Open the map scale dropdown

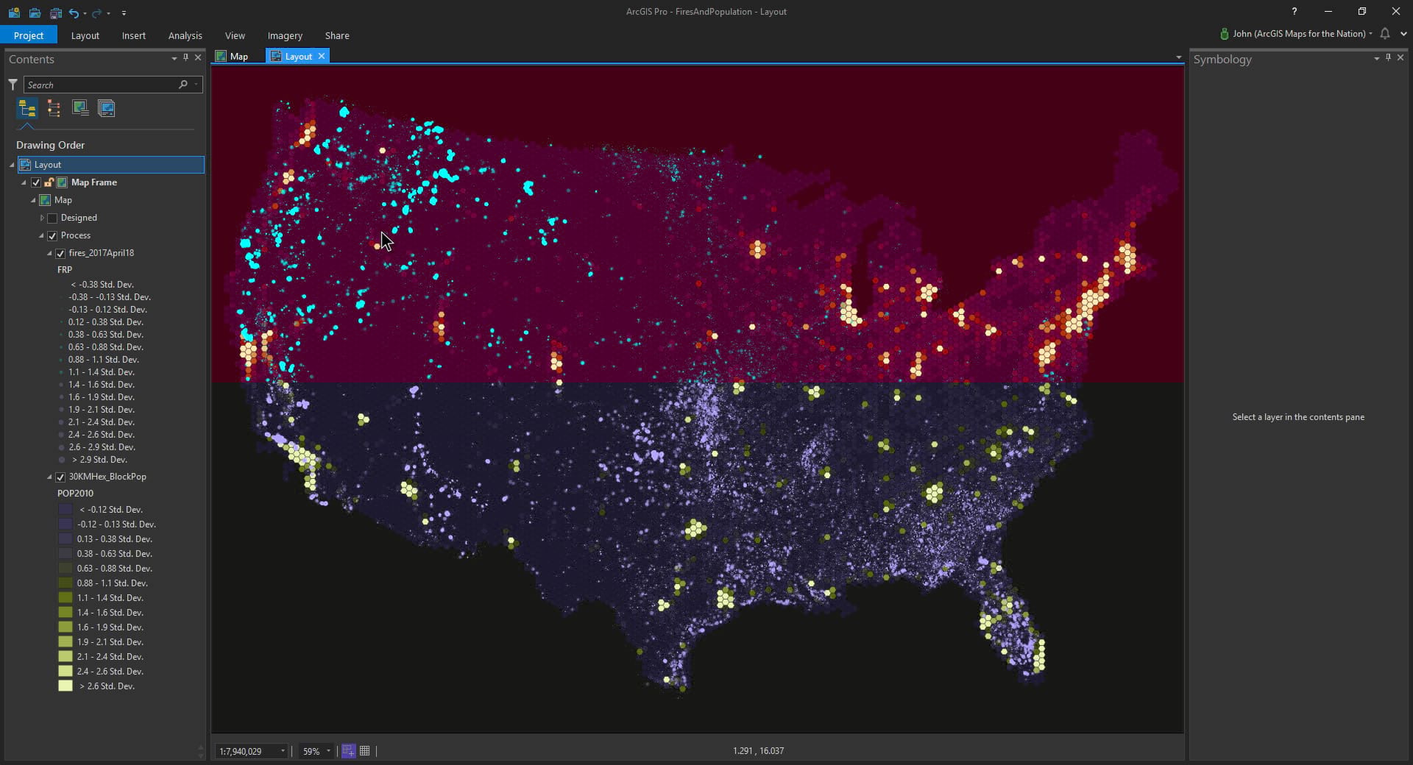click(283, 751)
